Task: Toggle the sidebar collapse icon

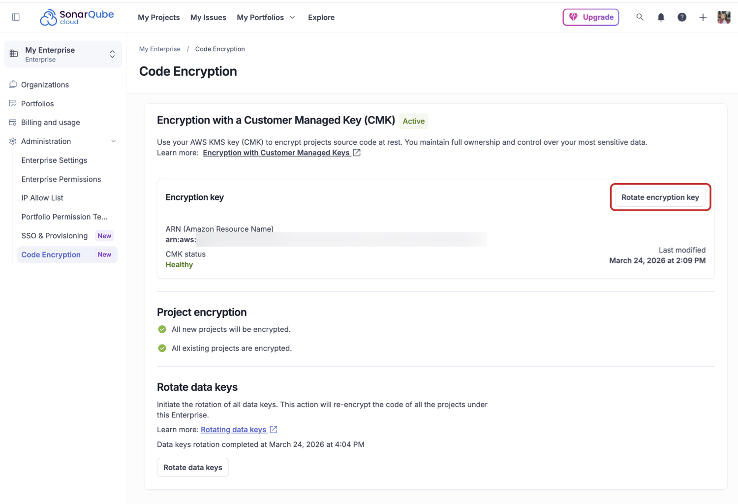Action: (x=16, y=17)
